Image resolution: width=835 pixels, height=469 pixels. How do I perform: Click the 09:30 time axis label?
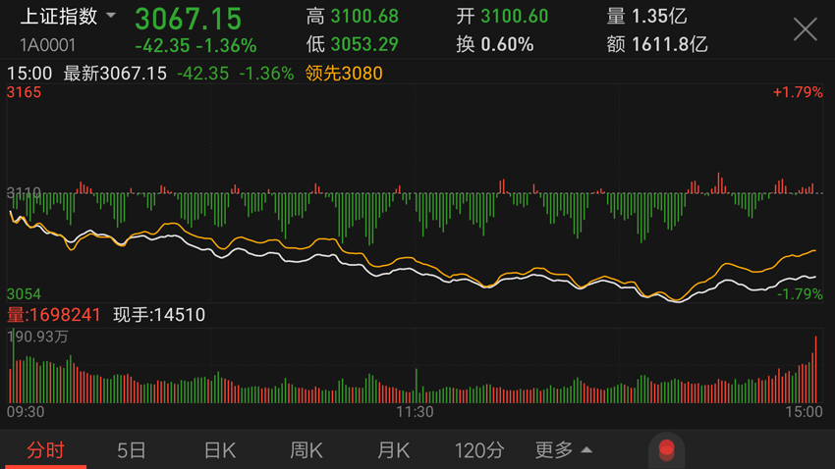[x=26, y=411]
